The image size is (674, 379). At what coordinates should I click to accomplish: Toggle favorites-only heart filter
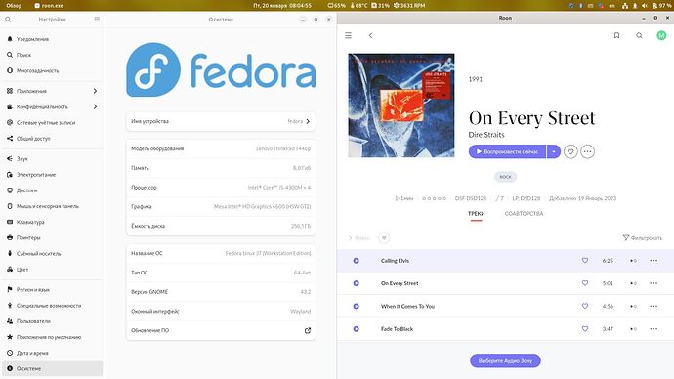(x=384, y=238)
